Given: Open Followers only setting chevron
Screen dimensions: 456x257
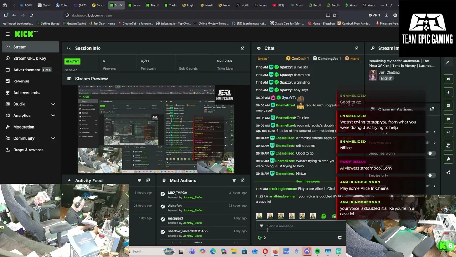Looking at the screenshot, I should tap(434, 143).
